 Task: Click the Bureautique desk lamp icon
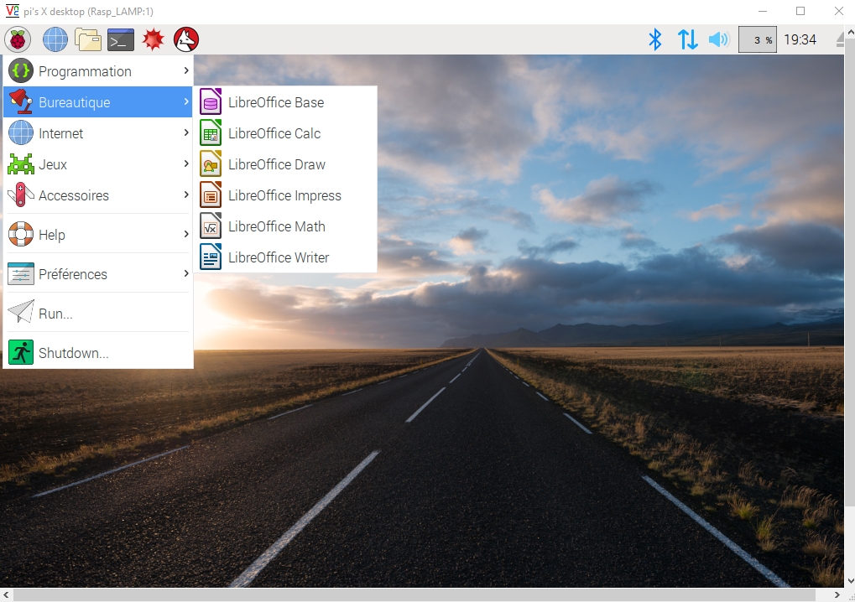pos(21,102)
